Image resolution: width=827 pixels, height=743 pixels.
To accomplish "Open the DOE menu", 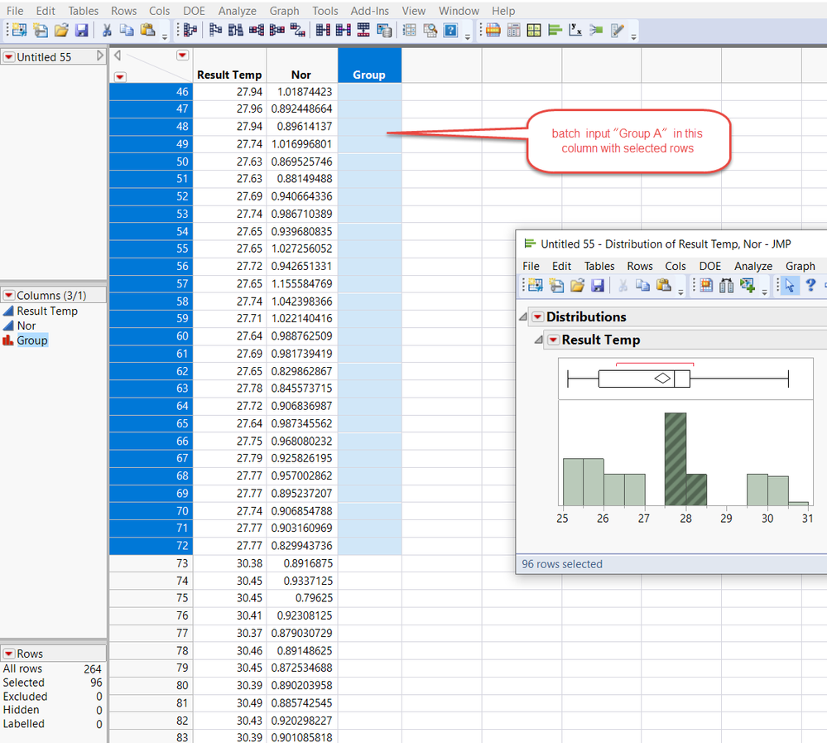I will [x=194, y=11].
